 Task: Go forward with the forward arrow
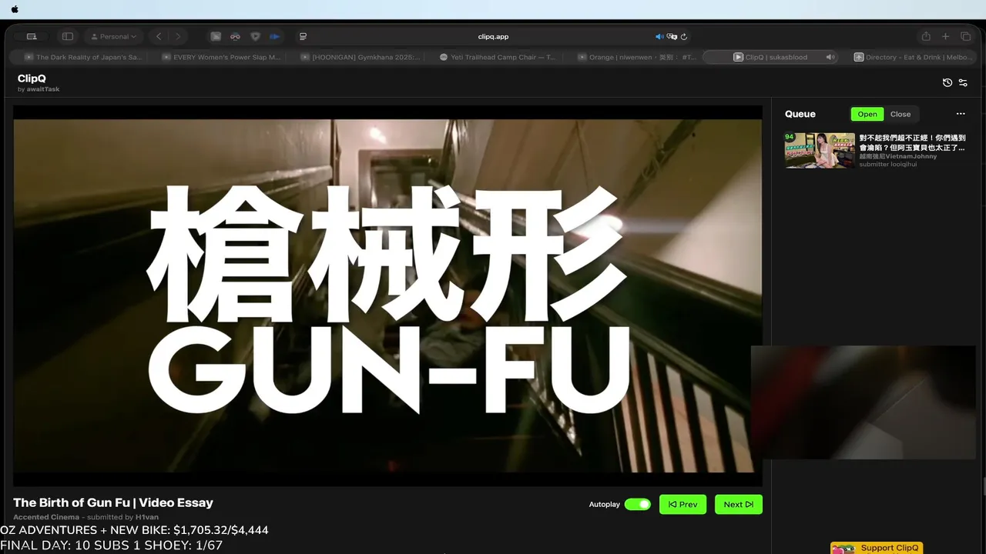coord(178,36)
